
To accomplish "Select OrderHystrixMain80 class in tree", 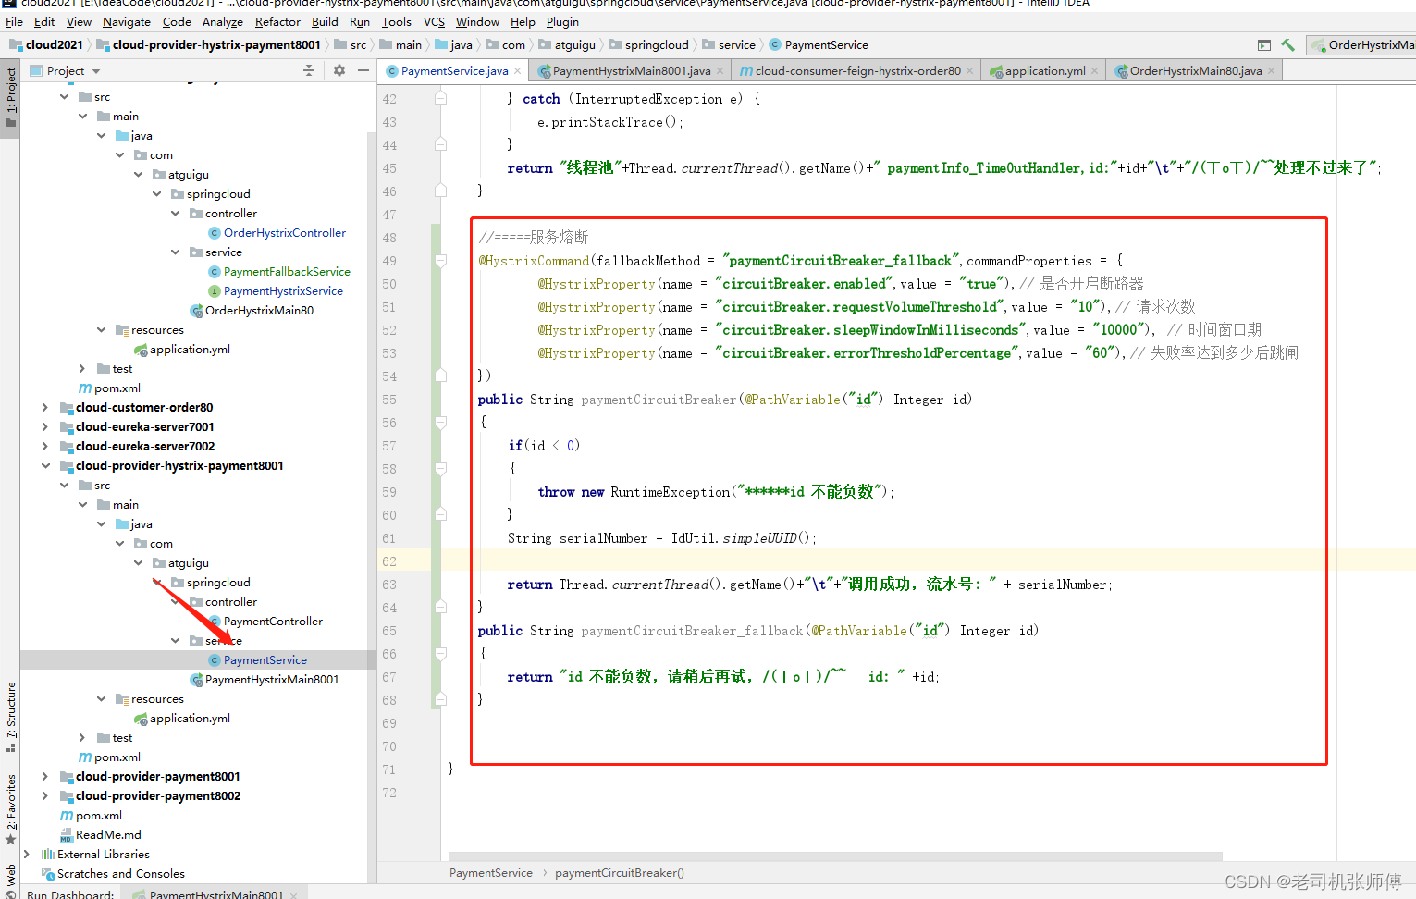I will click(259, 311).
